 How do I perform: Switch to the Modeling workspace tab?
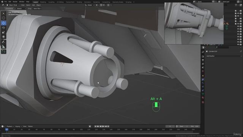(x=43, y=2)
